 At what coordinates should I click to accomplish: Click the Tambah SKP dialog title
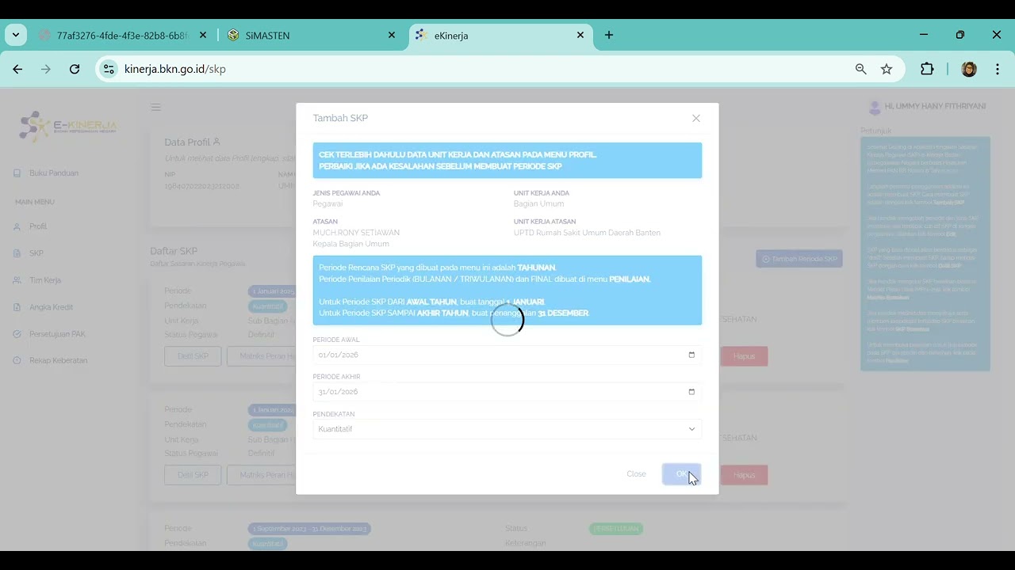(x=340, y=118)
